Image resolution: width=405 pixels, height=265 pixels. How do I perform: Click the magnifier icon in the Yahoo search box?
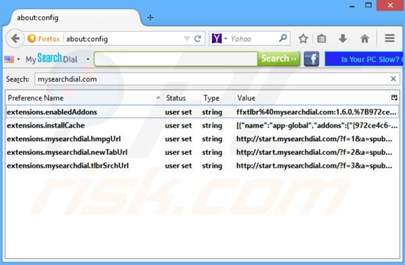pos(283,39)
